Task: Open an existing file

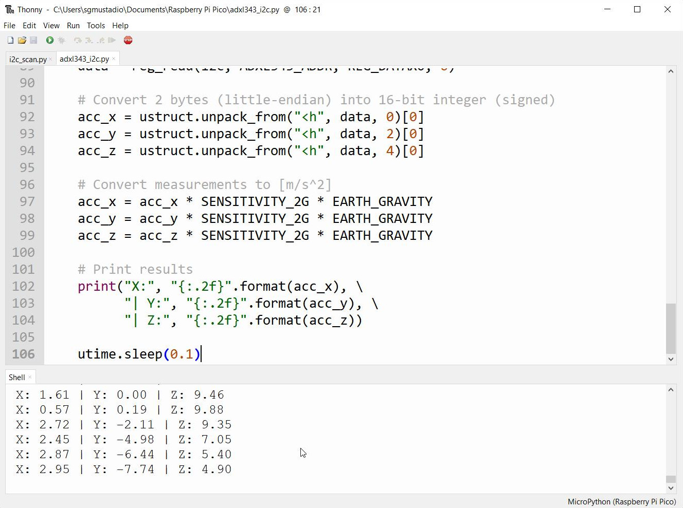Action: pyautogui.click(x=22, y=40)
